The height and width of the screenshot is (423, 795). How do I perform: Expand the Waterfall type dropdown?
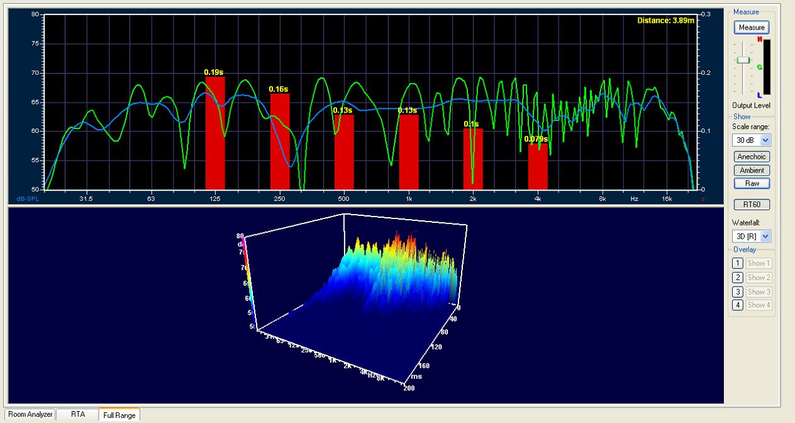pyautogui.click(x=752, y=236)
